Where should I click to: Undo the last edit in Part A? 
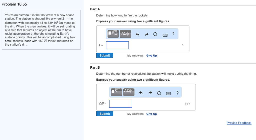[x=137, y=34]
